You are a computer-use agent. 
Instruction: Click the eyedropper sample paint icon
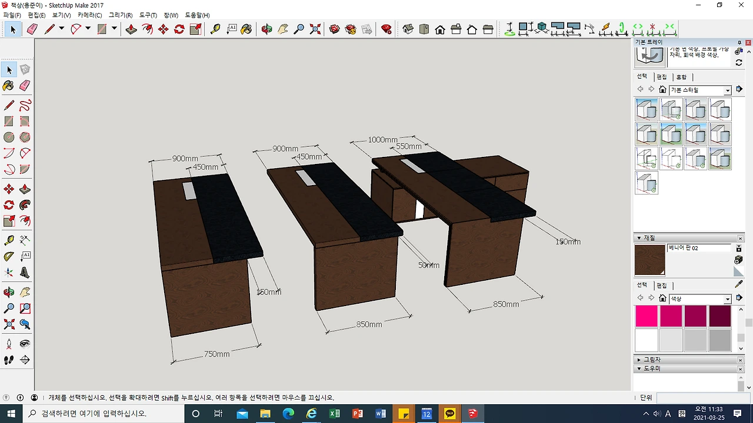[x=739, y=284]
